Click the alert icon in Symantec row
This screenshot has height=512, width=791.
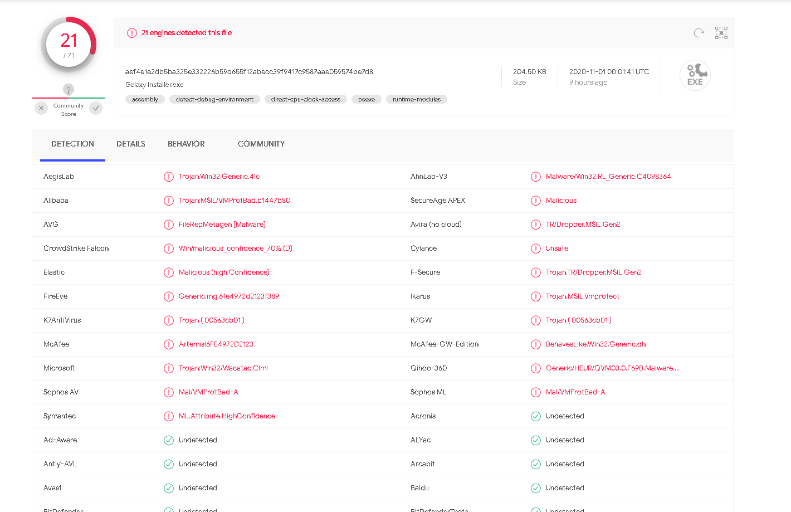coord(169,416)
